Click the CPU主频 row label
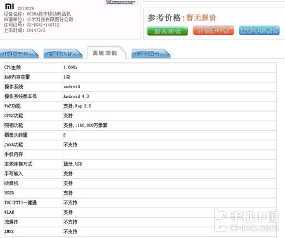The image size is (285, 238). [x=13, y=67]
